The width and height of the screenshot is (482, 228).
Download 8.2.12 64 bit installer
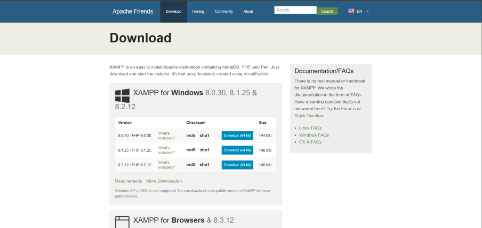[x=237, y=165]
